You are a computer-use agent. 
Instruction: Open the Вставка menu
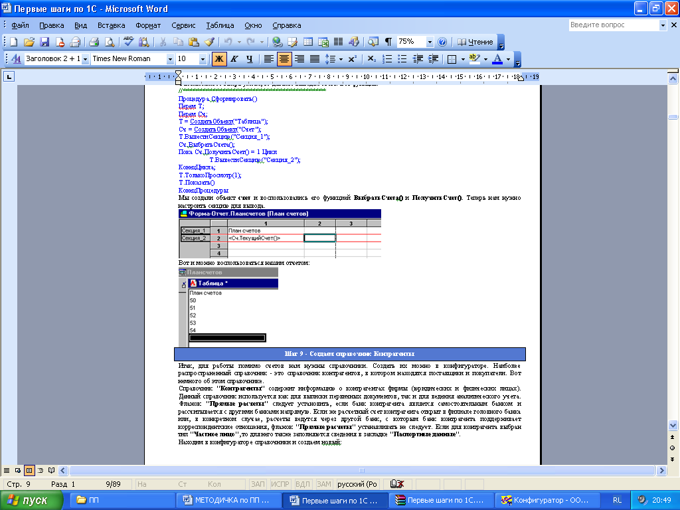(x=111, y=25)
